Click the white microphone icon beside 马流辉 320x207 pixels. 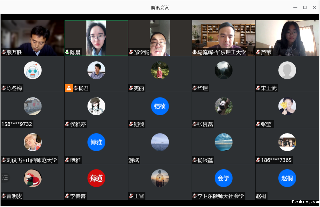pos(195,52)
